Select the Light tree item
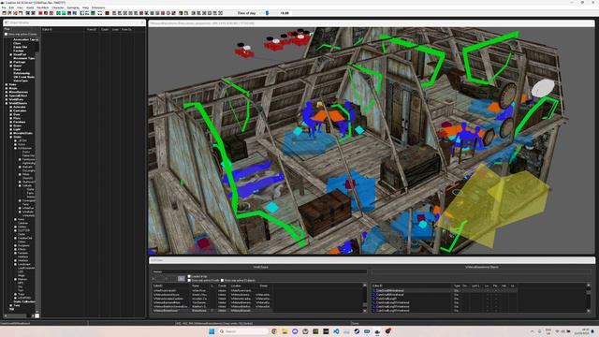This screenshot has width=599, height=337. pyautogui.click(x=17, y=129)
